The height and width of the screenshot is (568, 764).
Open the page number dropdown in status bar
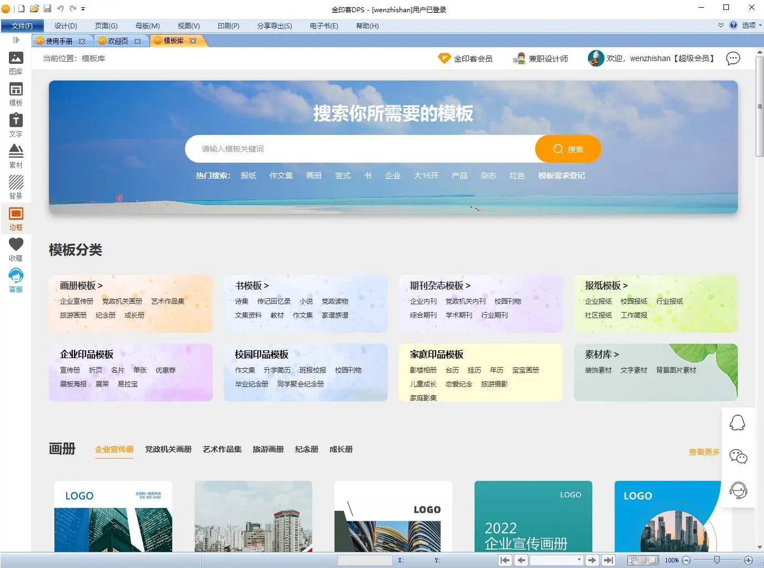(579, 560)
